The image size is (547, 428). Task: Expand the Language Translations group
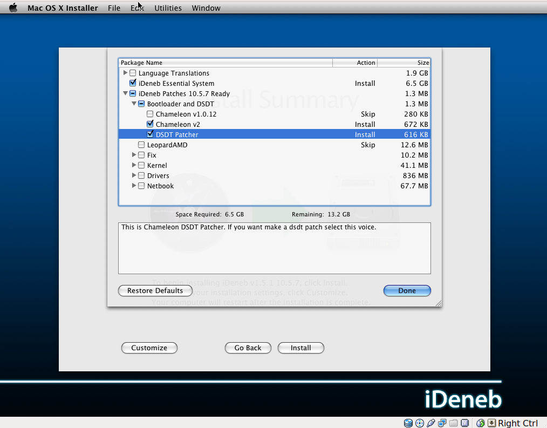(x=125, y=73)
